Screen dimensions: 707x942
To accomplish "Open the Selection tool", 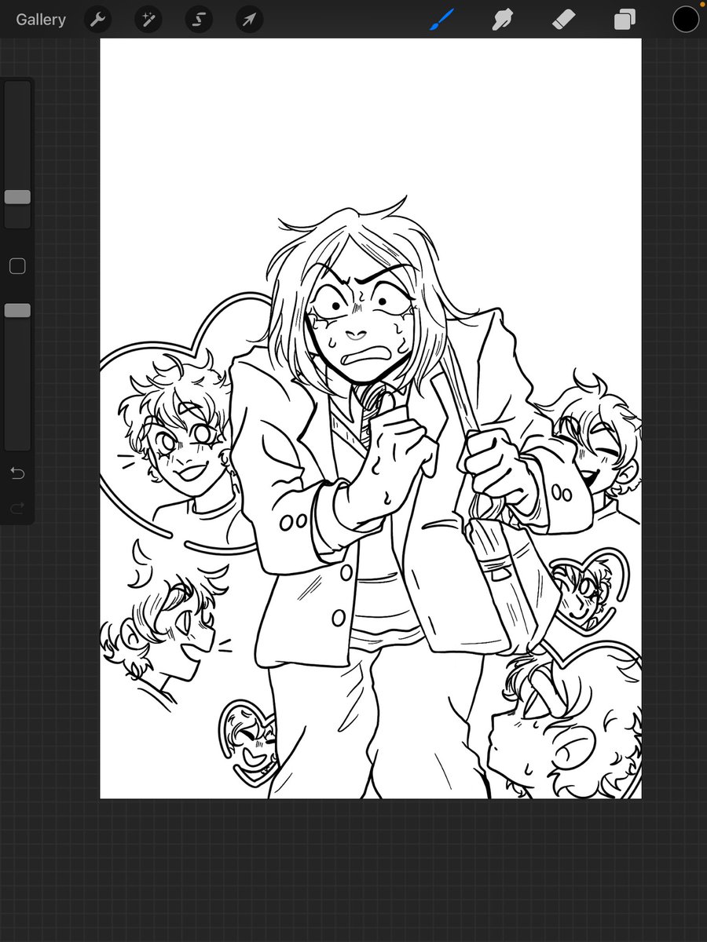I will point(199,20).
